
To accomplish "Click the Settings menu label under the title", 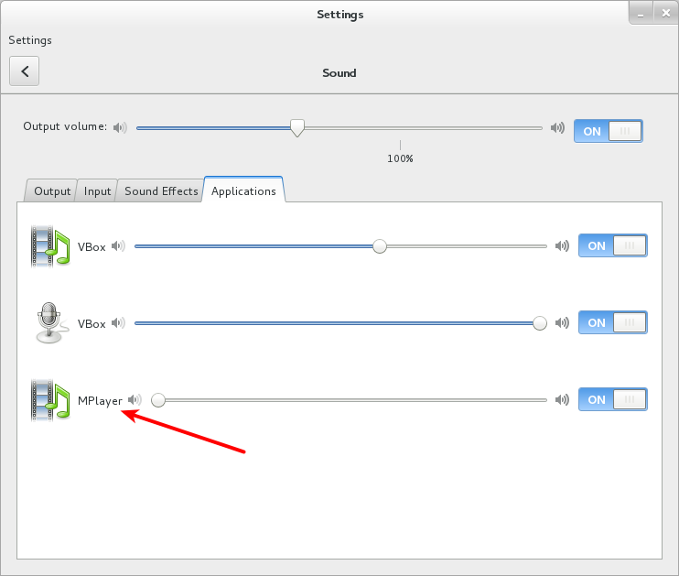I will [30, 40].
